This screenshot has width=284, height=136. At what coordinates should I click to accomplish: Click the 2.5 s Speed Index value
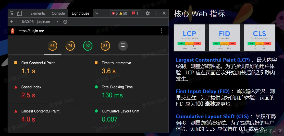pyautogui.click(x=28, y=95)
